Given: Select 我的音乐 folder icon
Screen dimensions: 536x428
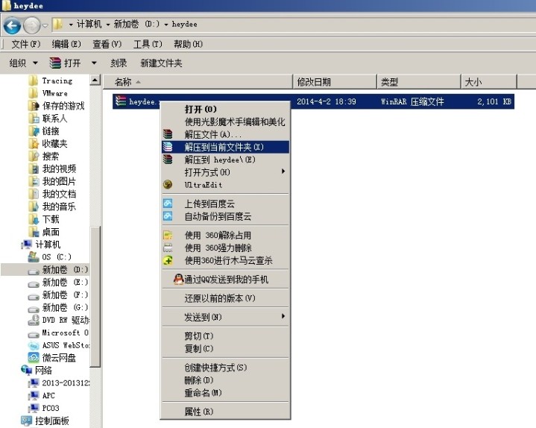Looking at the screenshot, I should tap(34, 207).
